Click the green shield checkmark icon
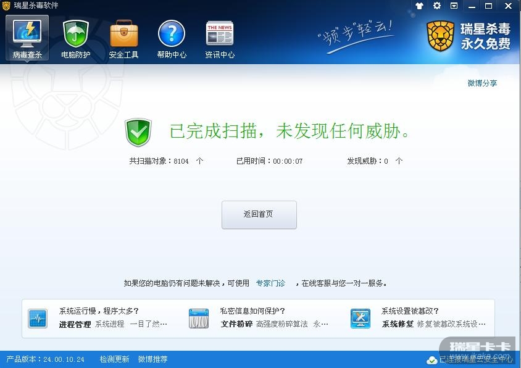This screenshot has width=521, height=368. (138, 132)
